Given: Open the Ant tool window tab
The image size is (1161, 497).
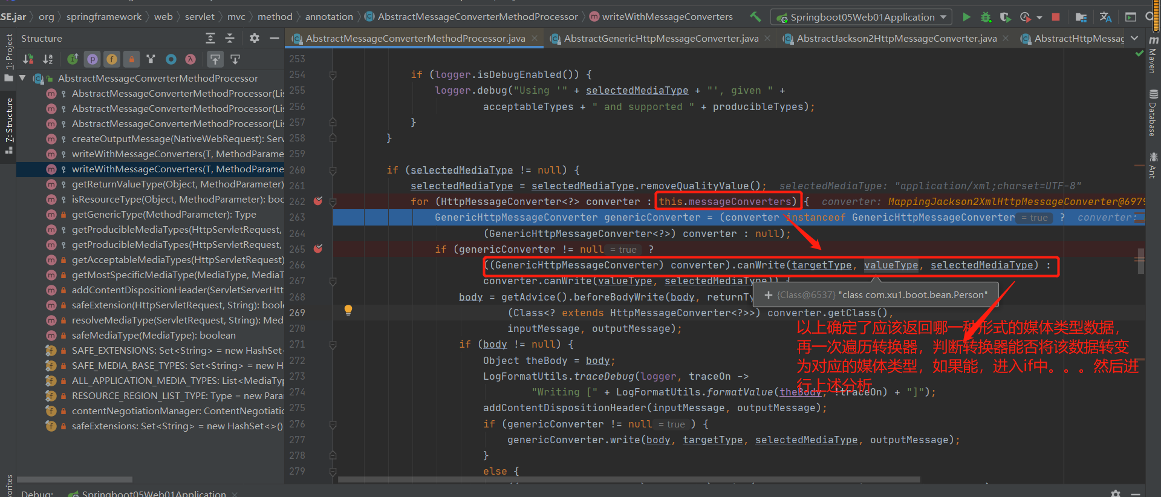Looking at the screenshot, I should [x=1153, y=165].
